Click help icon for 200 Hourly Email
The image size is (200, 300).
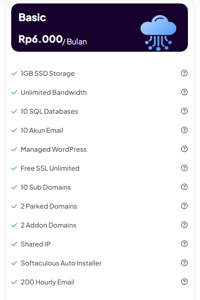click(184, 281)
